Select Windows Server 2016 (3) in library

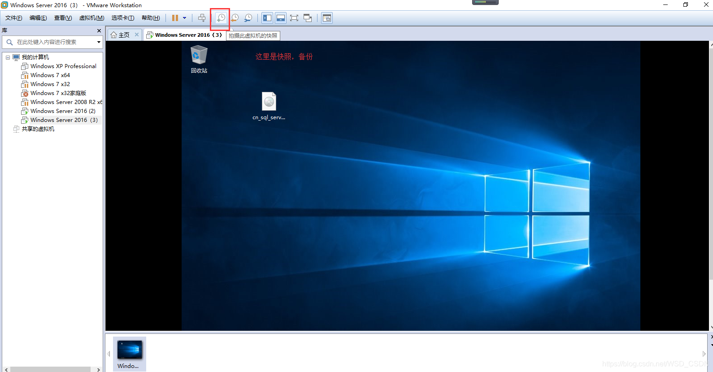64,120
